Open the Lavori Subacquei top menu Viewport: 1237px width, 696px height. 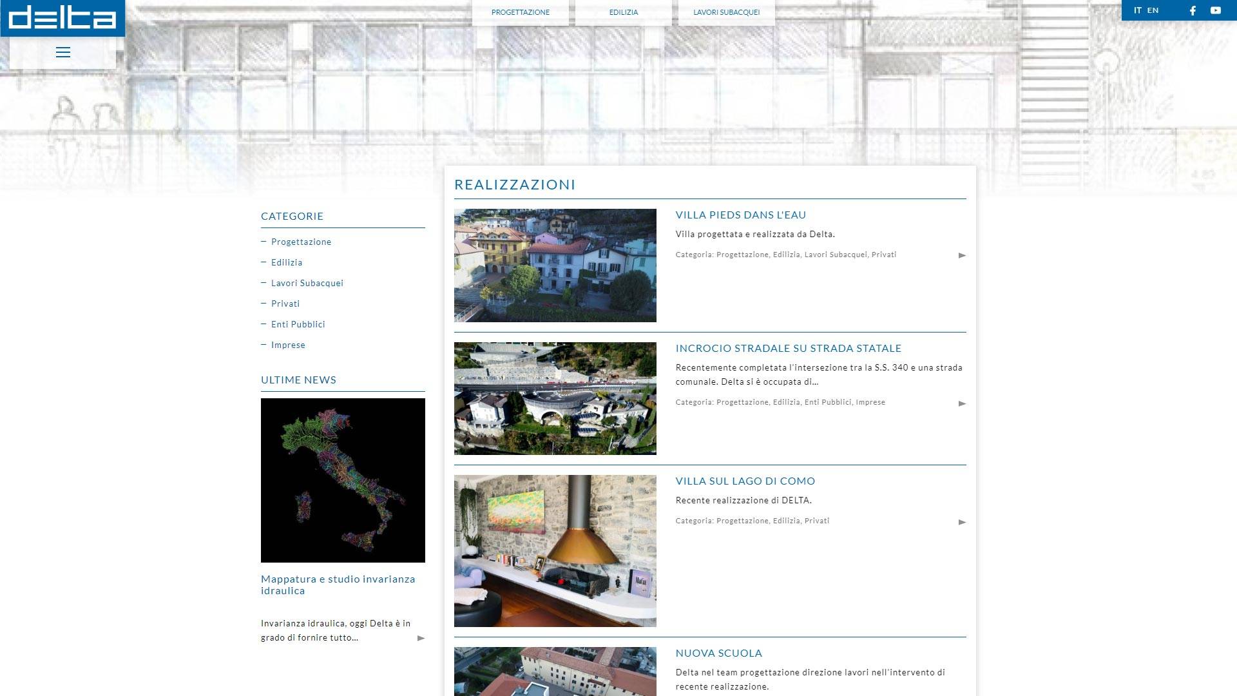(727, 12)
